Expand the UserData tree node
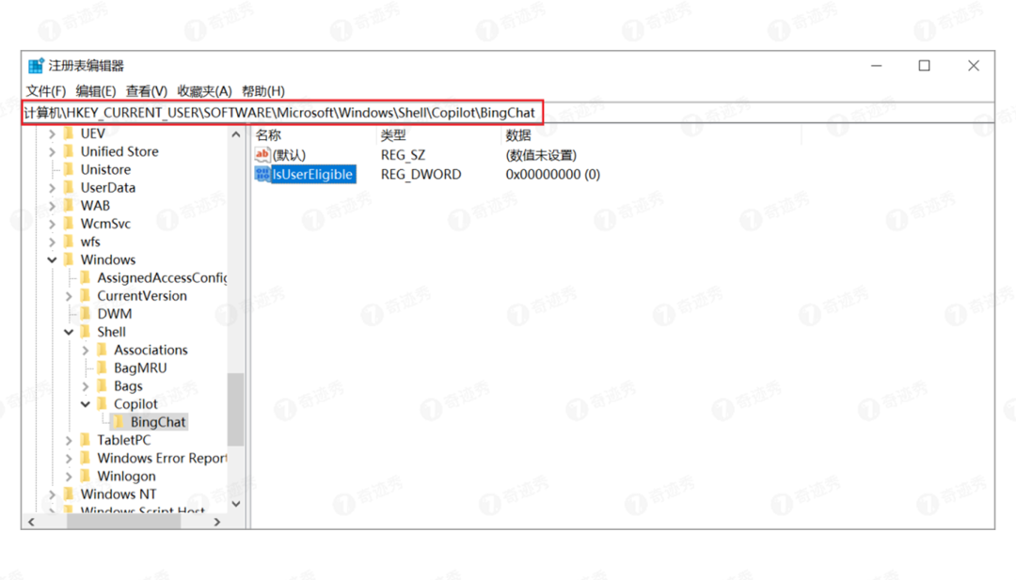Image resolution: width=1016 pixels, height=580 pixels. click(x=53, y=188)
